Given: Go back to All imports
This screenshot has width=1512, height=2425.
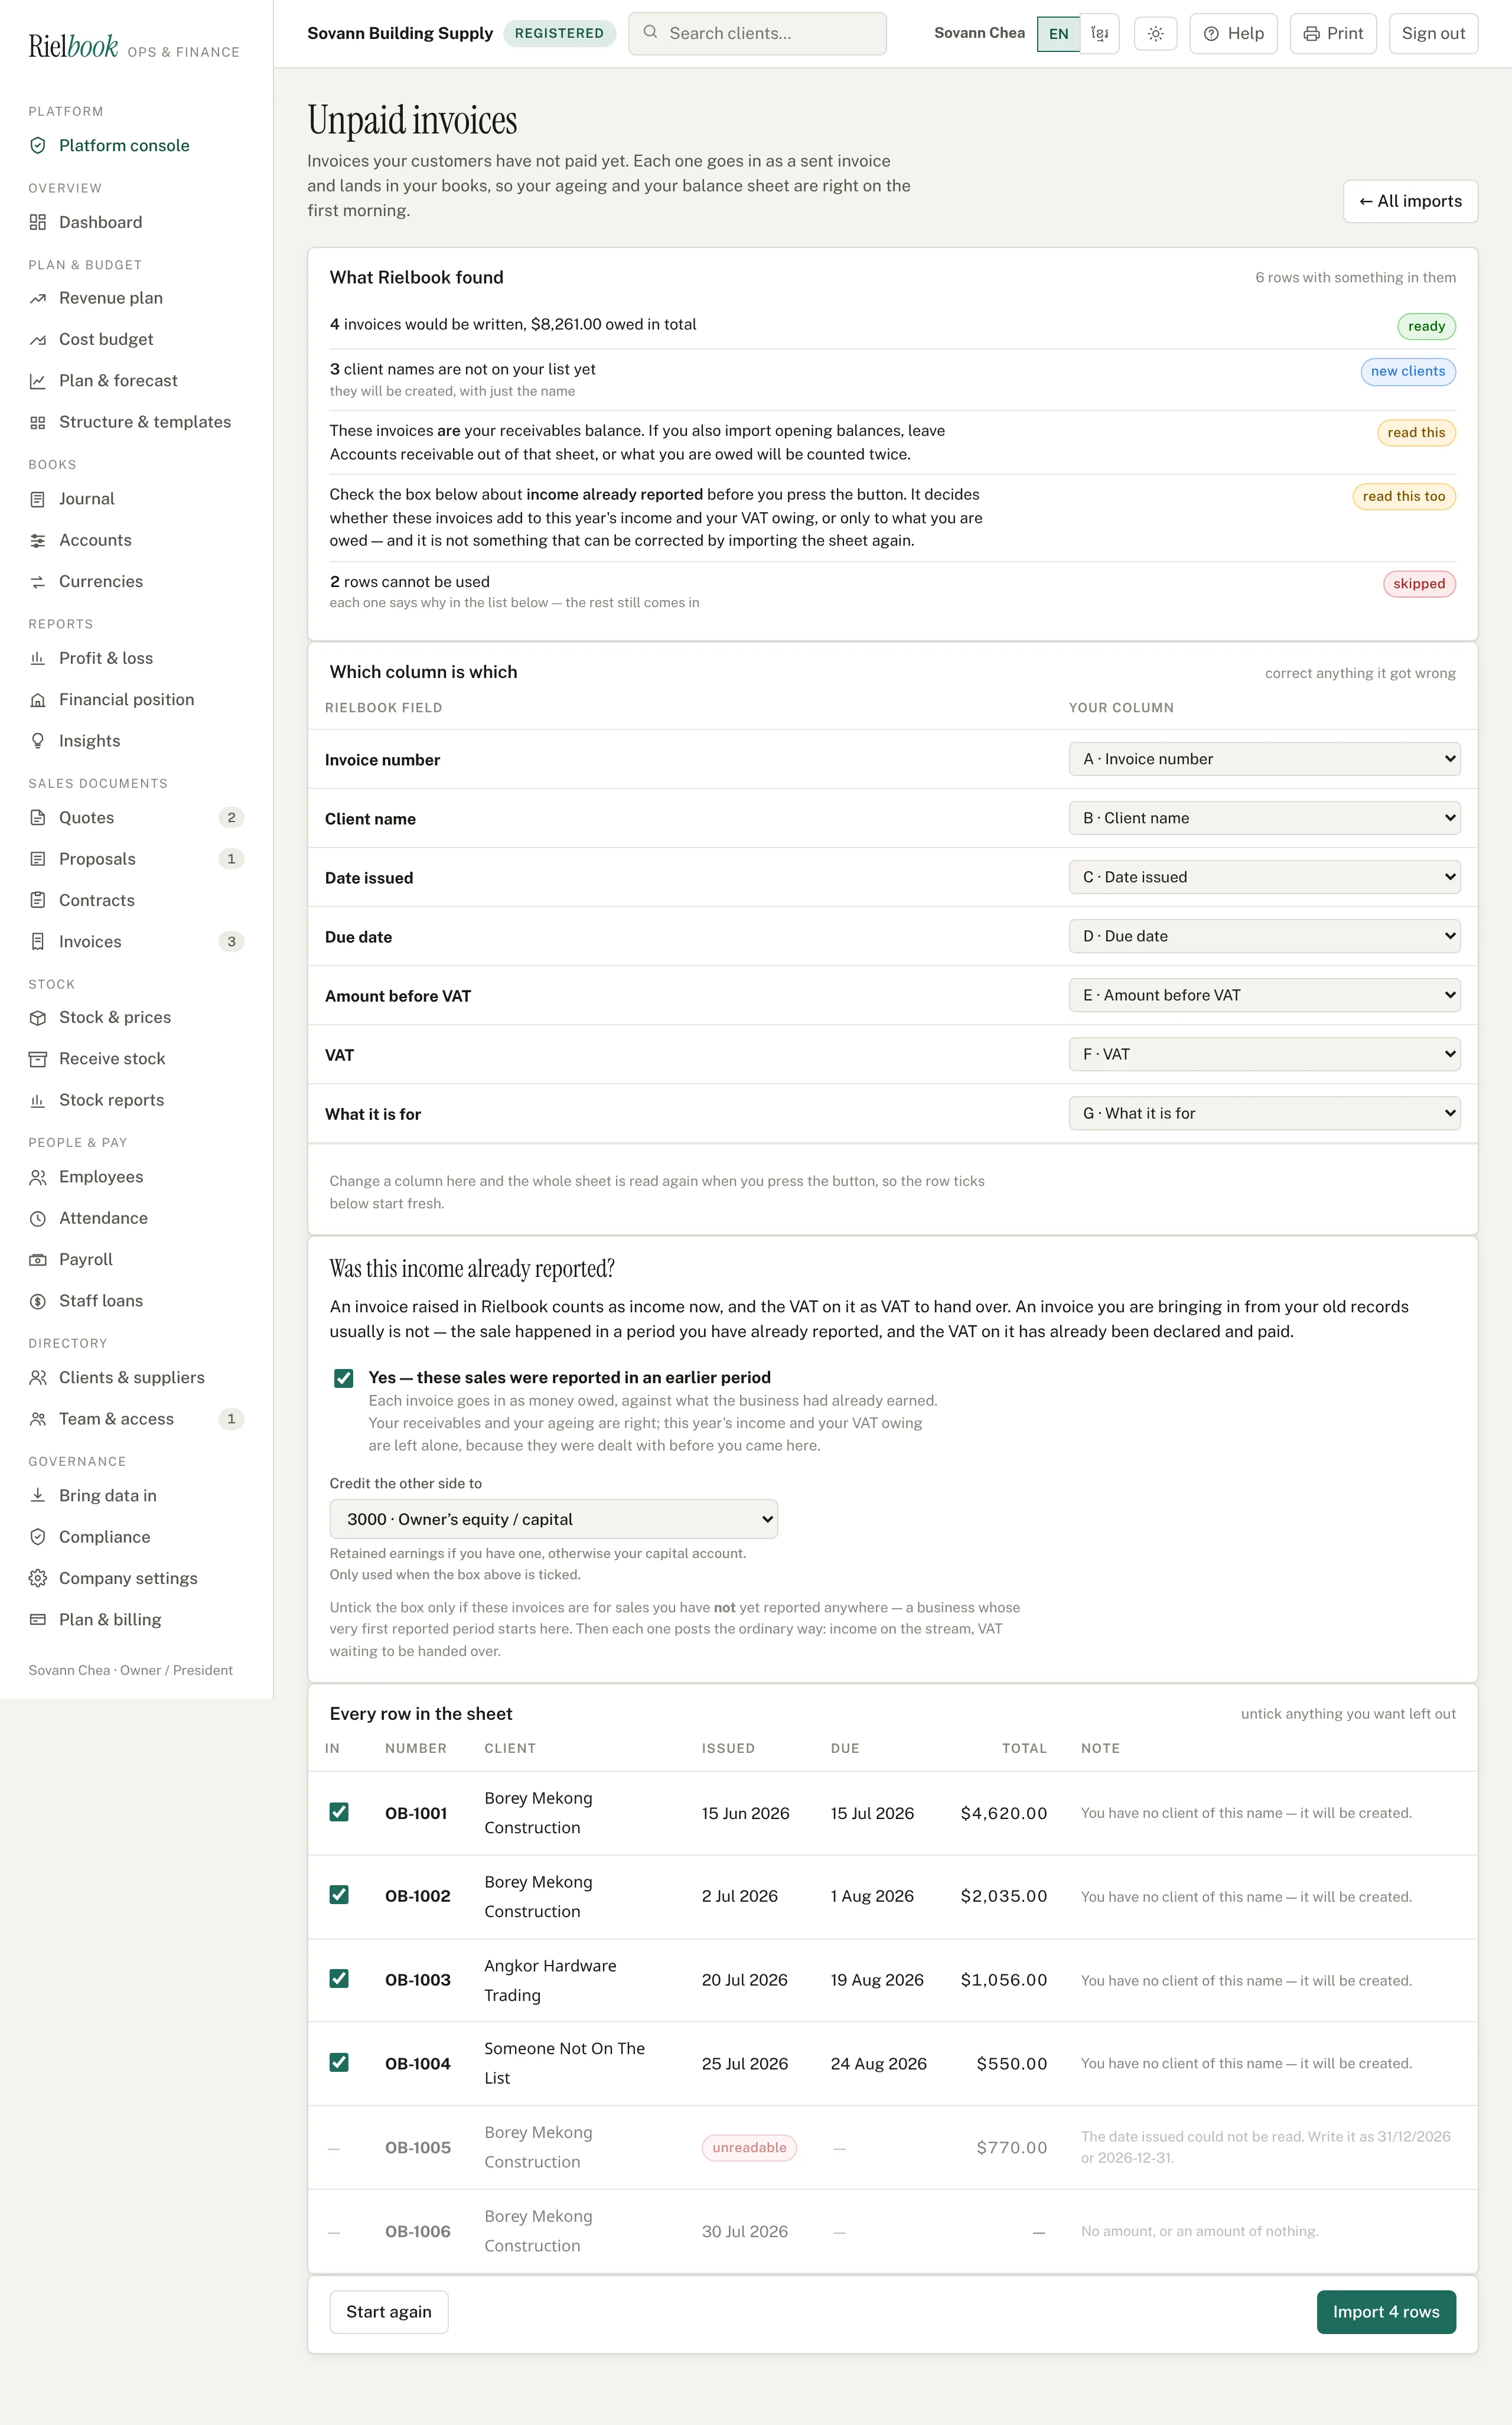Looking at the screenshot, I should click(1410, 201).
